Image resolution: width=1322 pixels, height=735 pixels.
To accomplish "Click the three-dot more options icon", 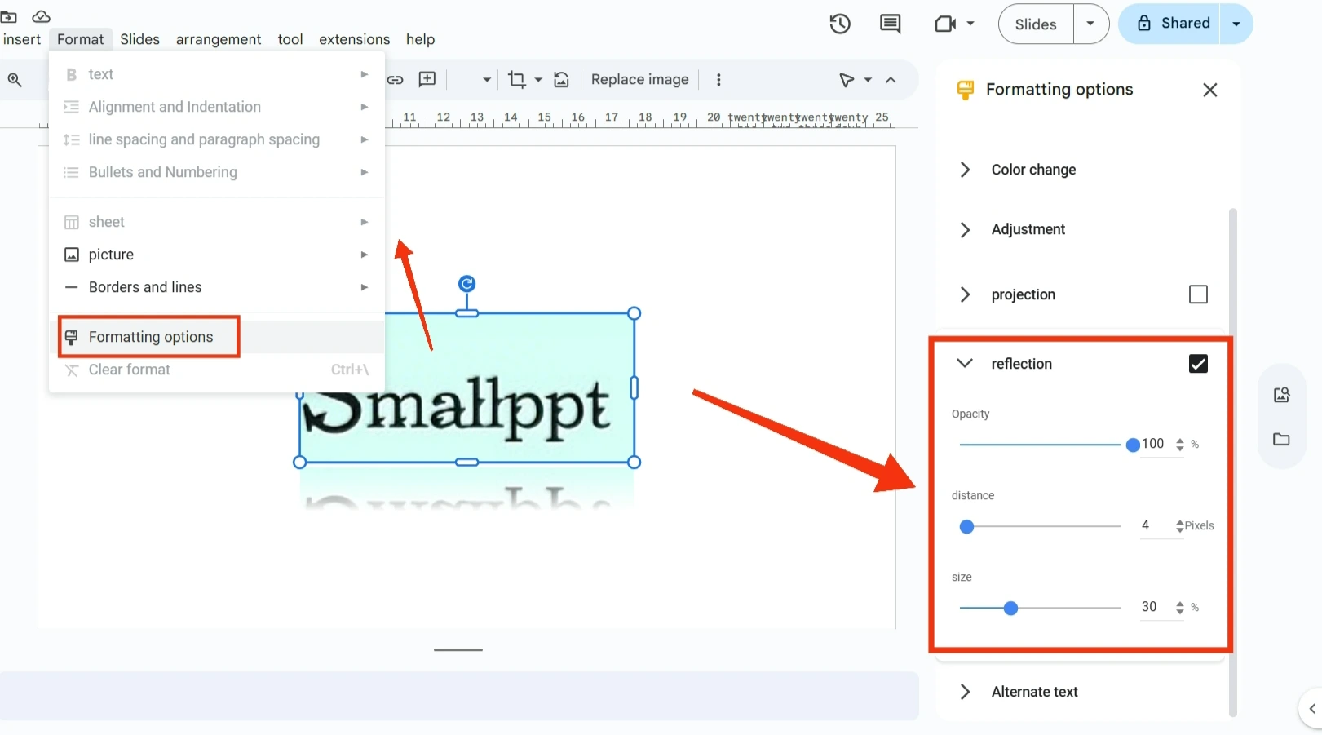I will click(718, 80).
